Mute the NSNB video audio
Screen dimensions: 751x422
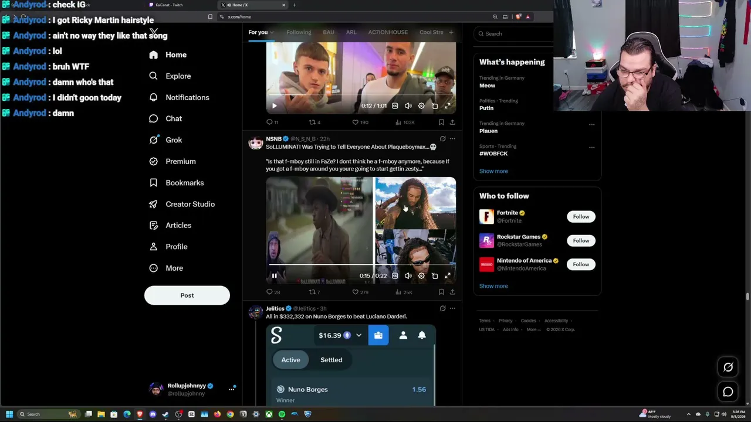click(408, 275)
